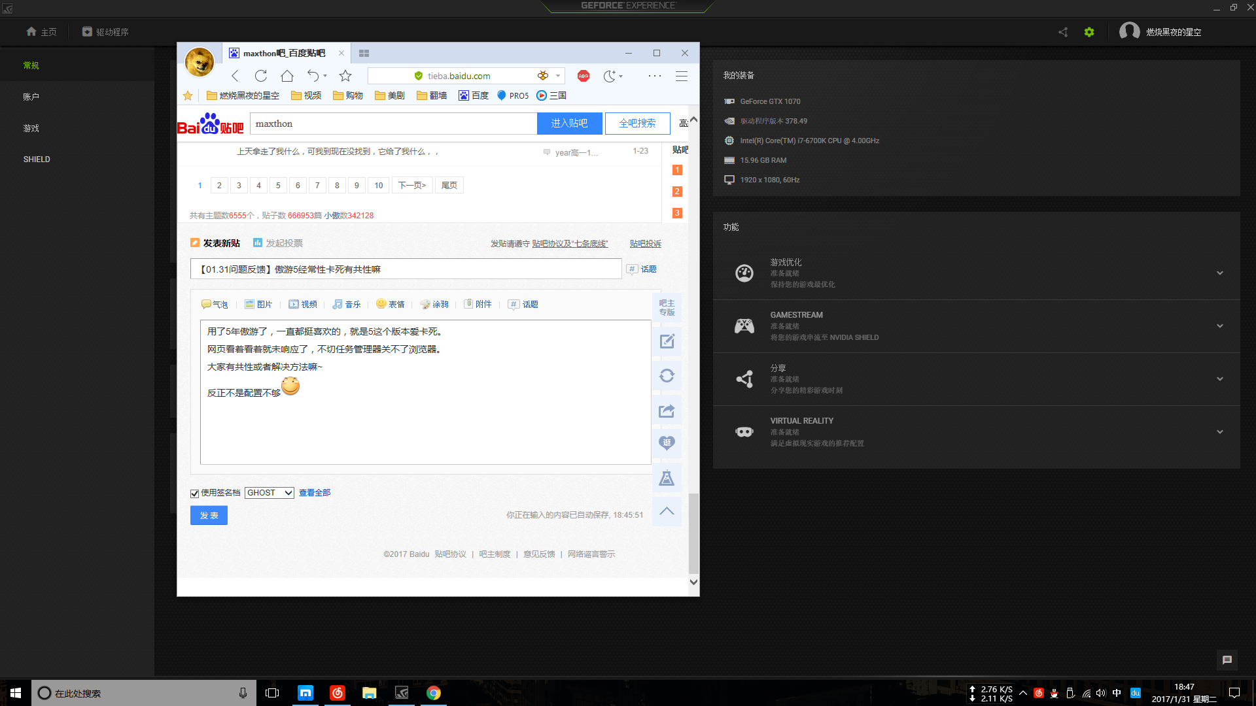Open the 百度 bookmark
The image size is (1256, 706).
pos(474,95)
